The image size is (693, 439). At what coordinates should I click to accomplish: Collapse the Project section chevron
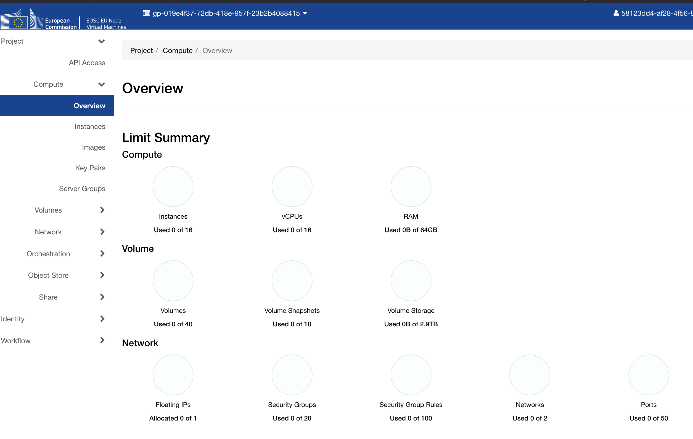[101, 41]
